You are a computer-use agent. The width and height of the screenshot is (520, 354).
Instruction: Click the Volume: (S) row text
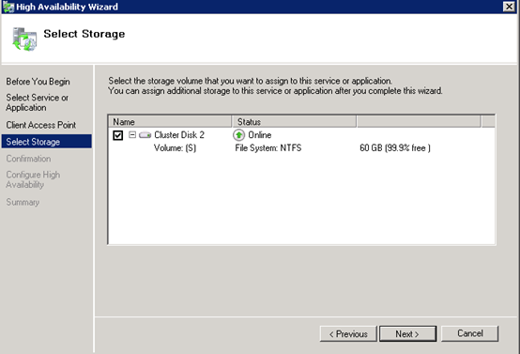click(x=176, y=148)
